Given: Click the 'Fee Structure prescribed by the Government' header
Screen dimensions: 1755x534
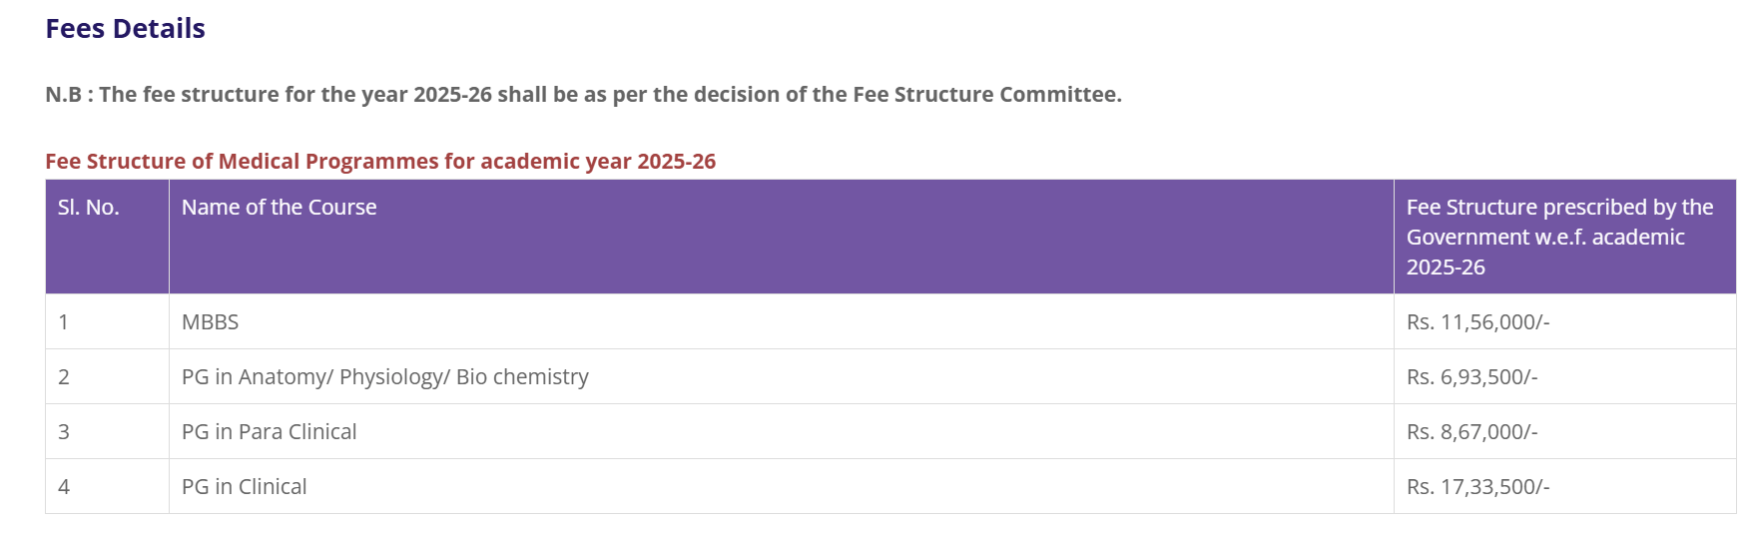Looking at the screenshot, I should 1558,237.
